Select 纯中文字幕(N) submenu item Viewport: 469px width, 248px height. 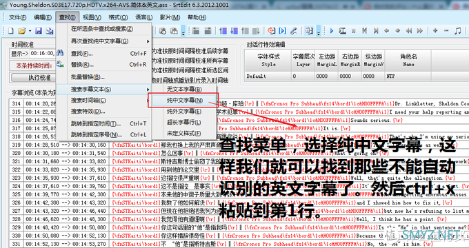(184, 101)
